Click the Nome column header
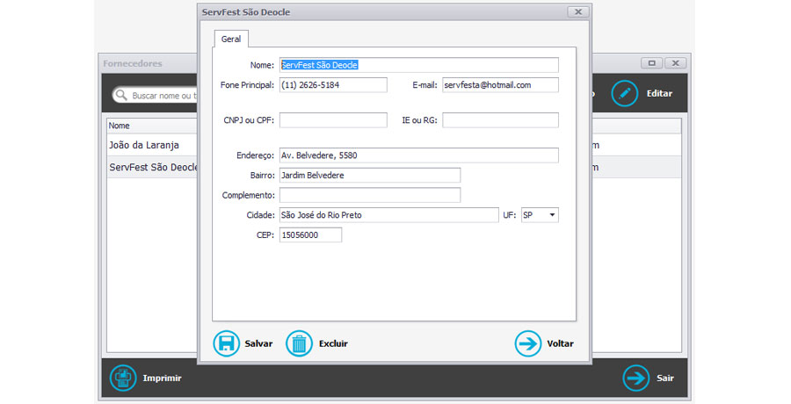The width and height of the screenshot is (791, 404). (x=152, y=126)
